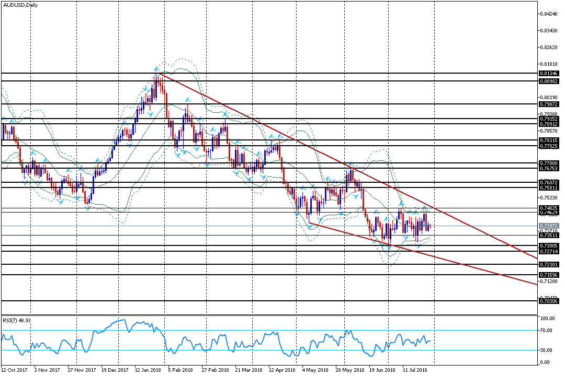Click the 12 Jan 2018 date label
The image size is (565, 376).
coord(148,370)
